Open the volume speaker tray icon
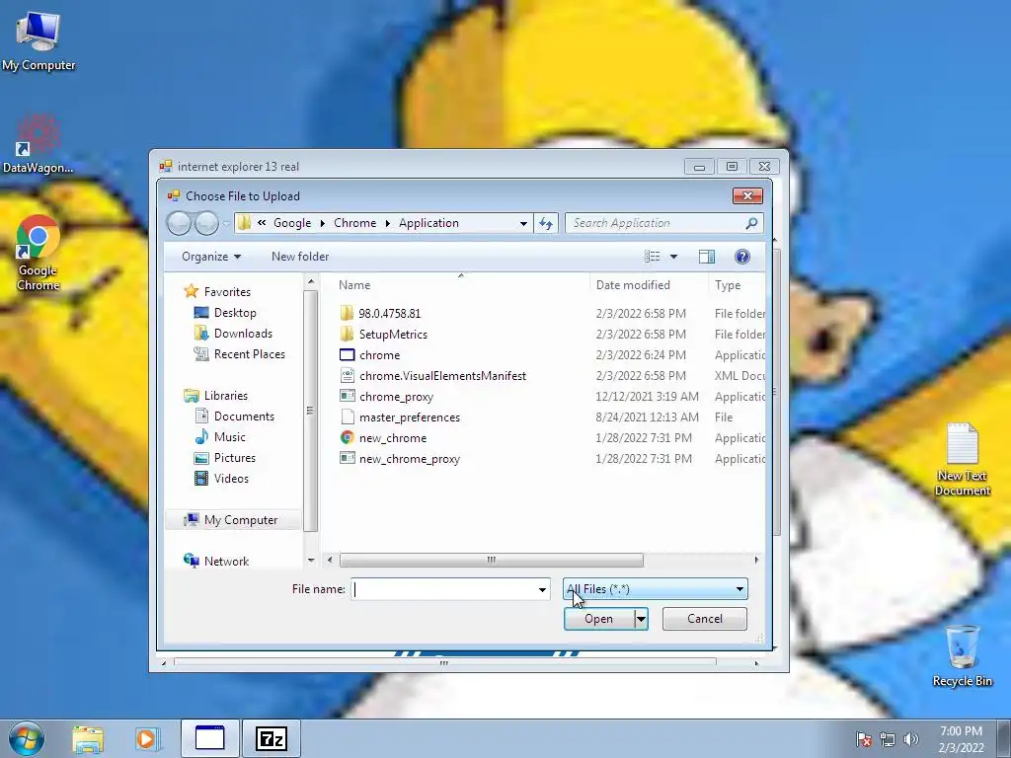Viewport: 1011px width, 758px height. tap(911, 739)
